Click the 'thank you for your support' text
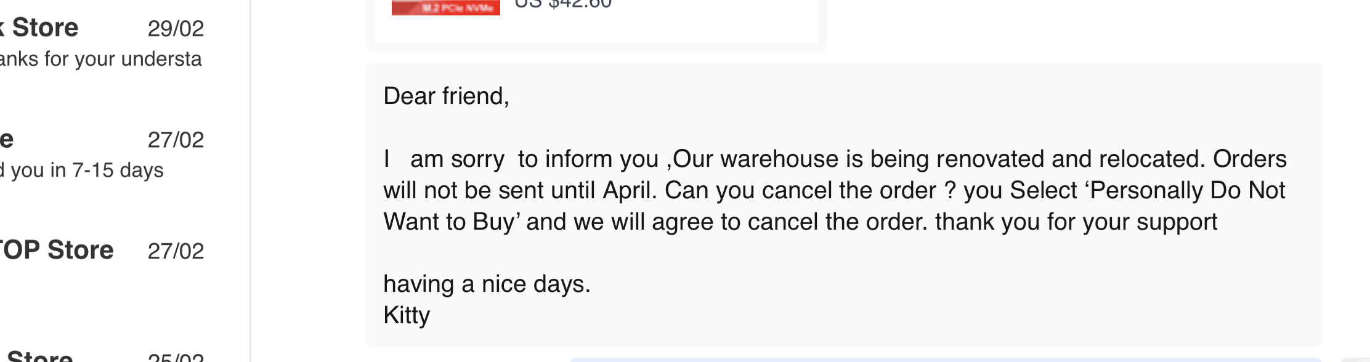The image size is (1370, 362). pos(1076,222)
